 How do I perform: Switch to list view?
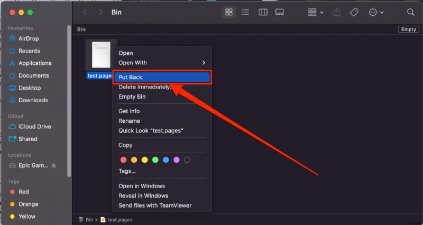coord(245,12)
